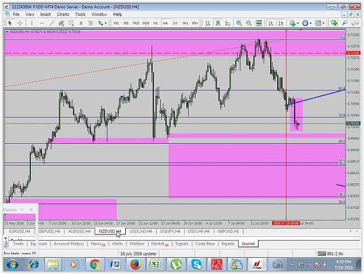Switch to M5 timeframe
Screen dimensions: 364x274
tap(126, 23)
